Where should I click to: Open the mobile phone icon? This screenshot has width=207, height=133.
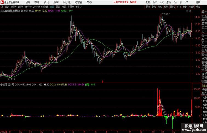point(180,2)
